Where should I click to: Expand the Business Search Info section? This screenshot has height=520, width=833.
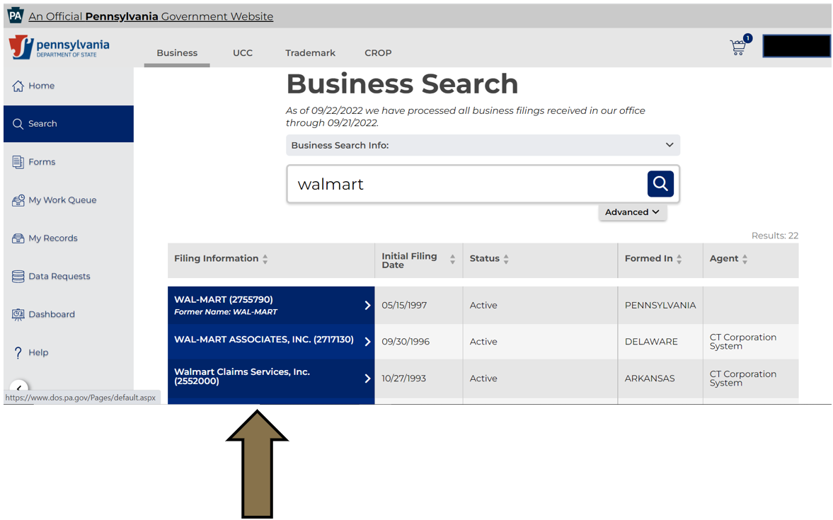click(669, 144)
